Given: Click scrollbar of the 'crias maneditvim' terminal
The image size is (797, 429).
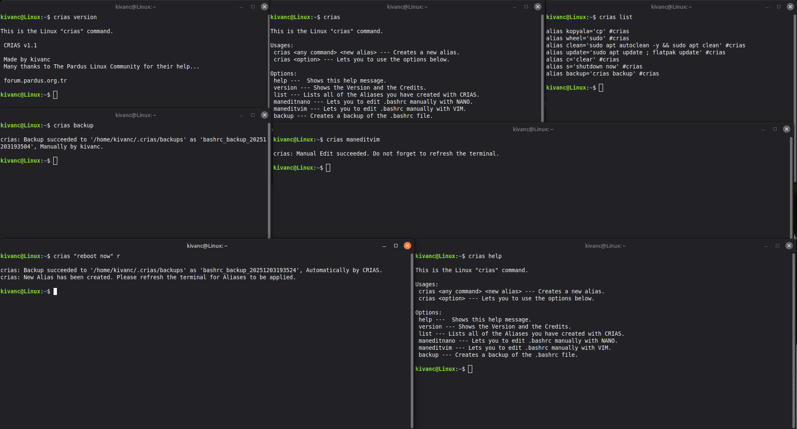Looking at the screenshot, I should (791, 187).
